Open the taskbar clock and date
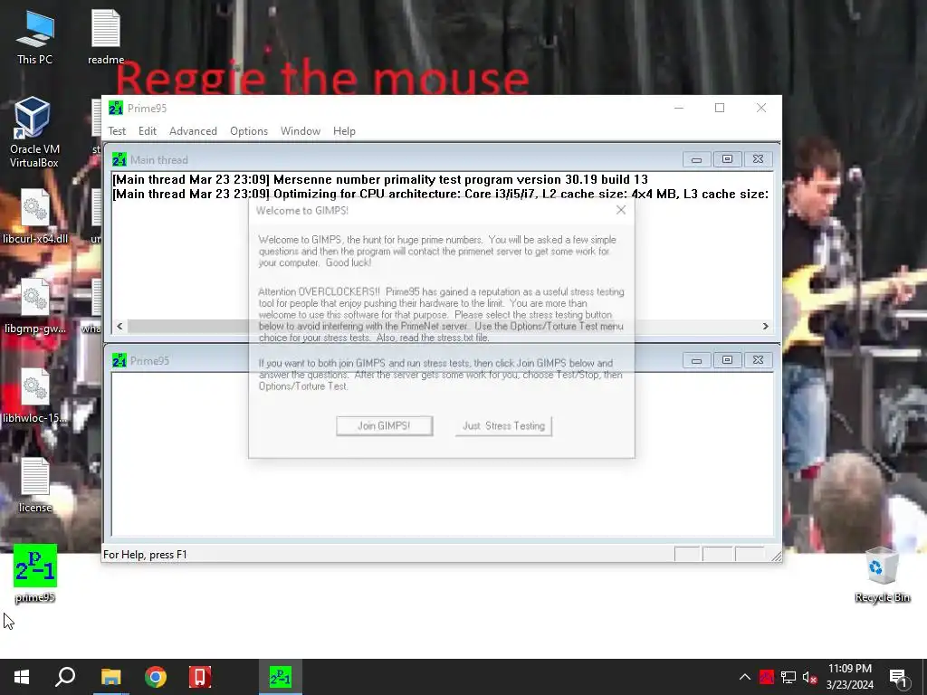This screenshot has width=927, height=695. coord(849,677)
